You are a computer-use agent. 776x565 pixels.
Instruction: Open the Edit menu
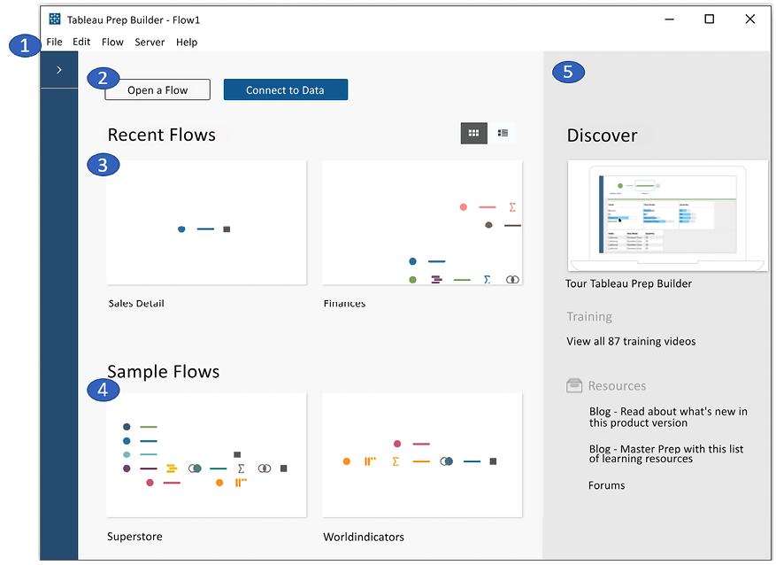click(81, 43)
